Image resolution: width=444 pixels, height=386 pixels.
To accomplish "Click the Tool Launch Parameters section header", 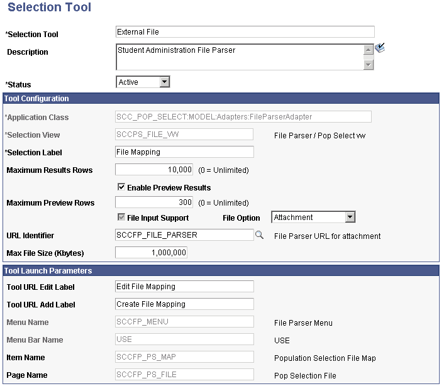I will click(221, 270).
